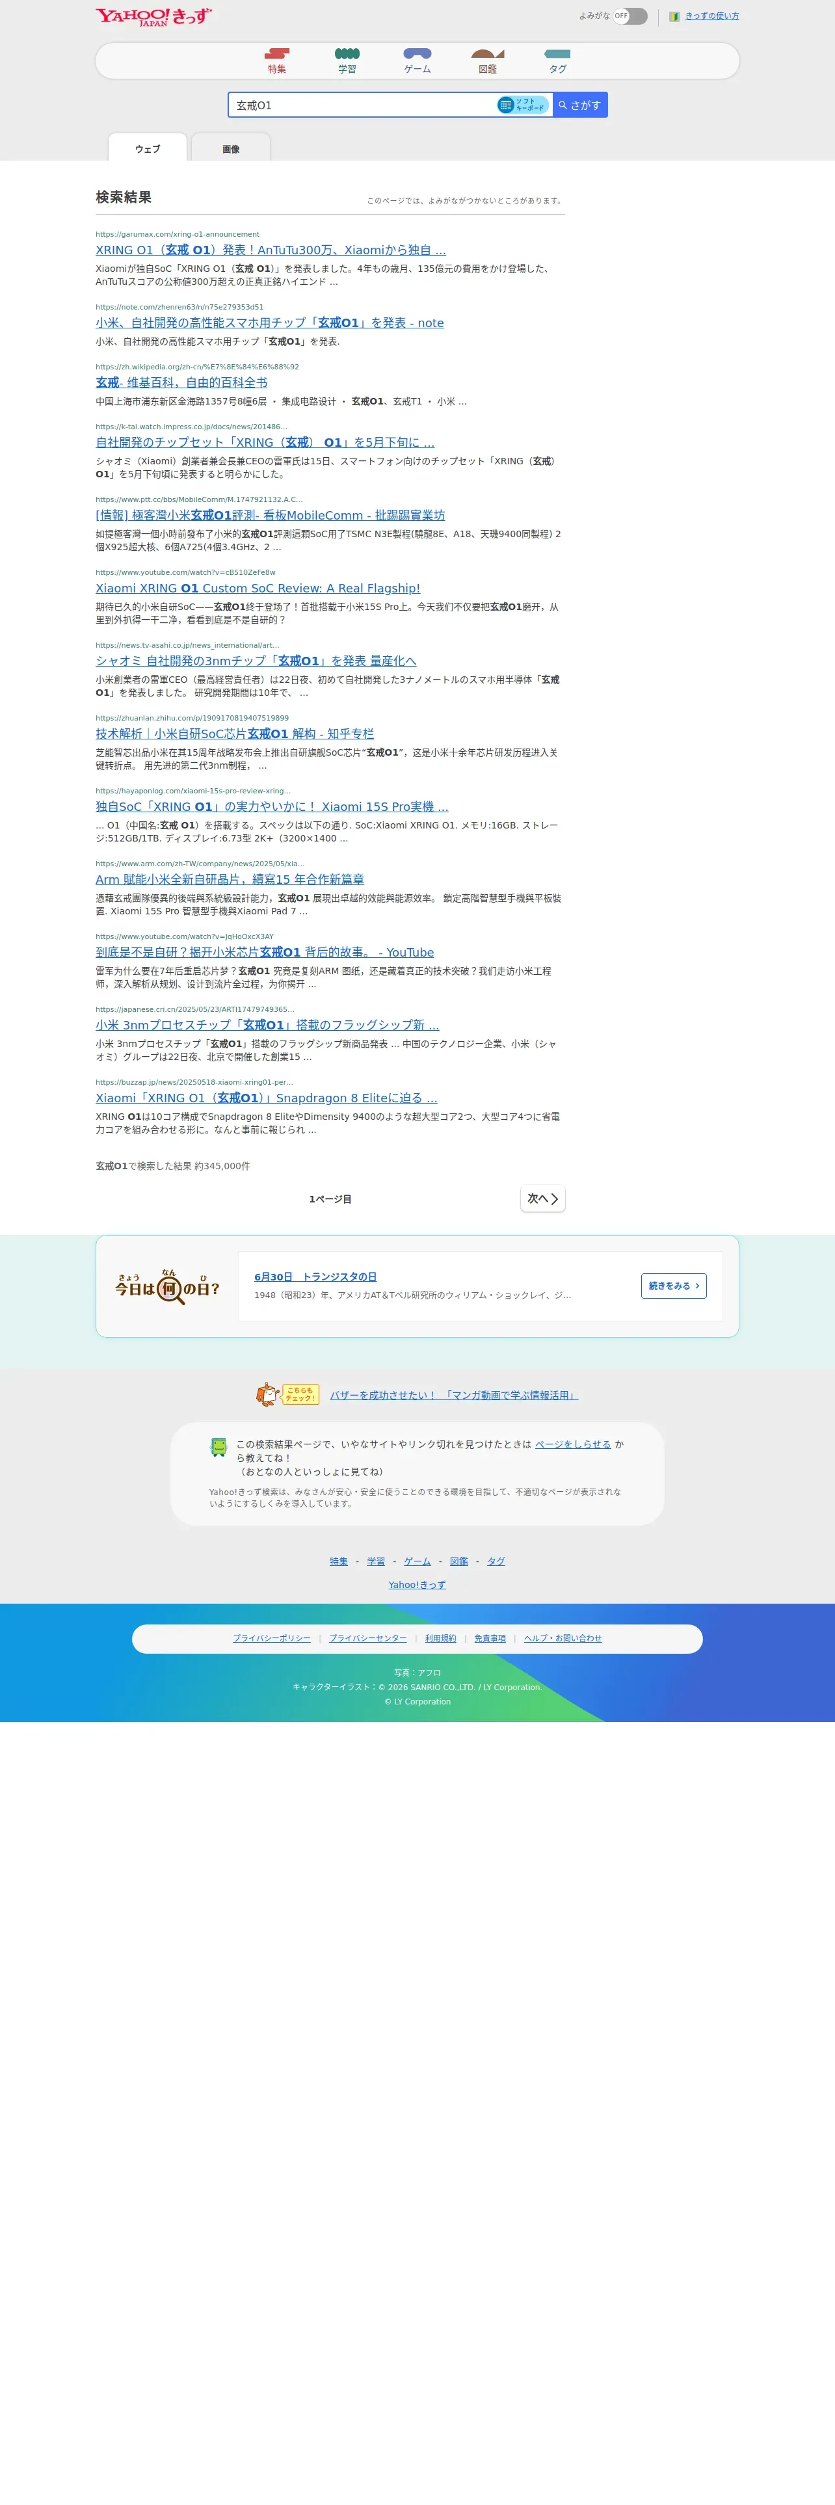Click the Yahoo! JAPAN きっず logo

tap(153, 16)
